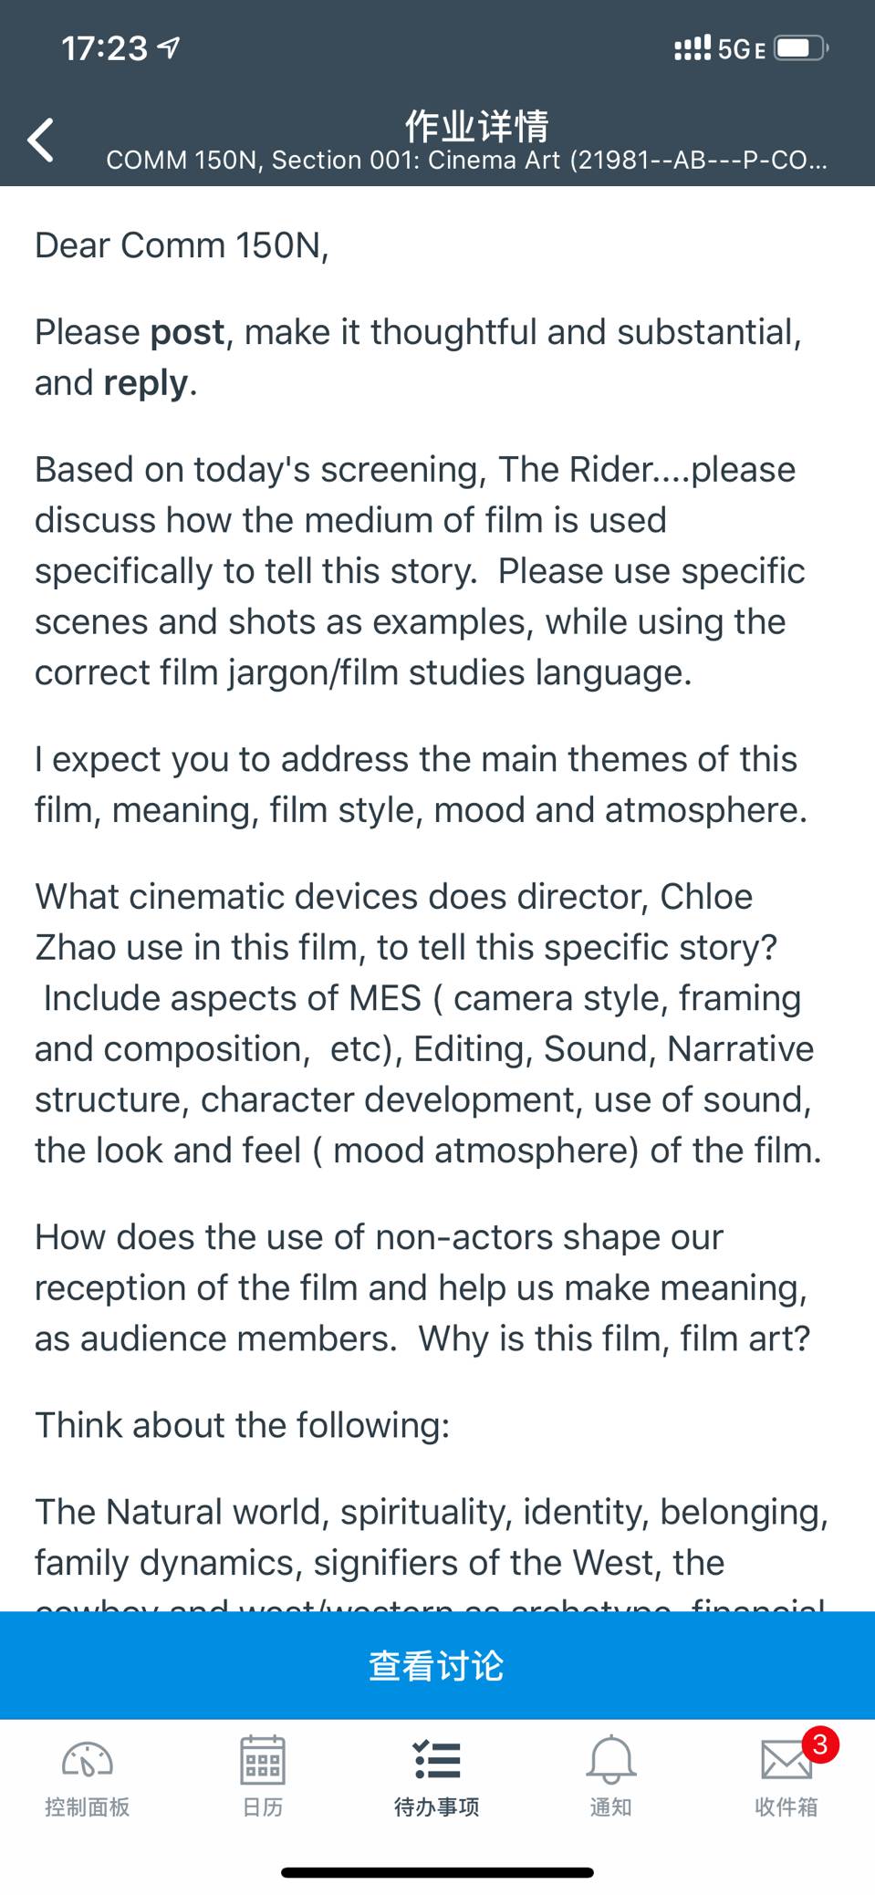This screenshot has width=875, height=1895.
Task: Tap the bold word post
Action: 187,333
